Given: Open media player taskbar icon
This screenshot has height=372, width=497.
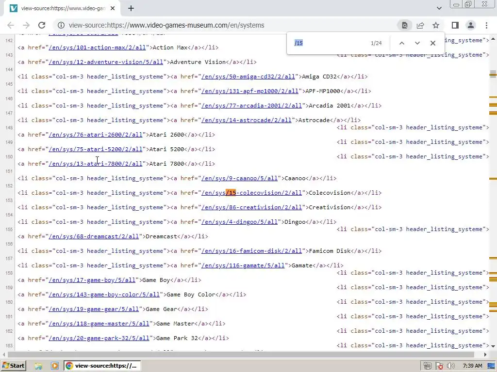Looking at the screenshot, I should (55, 366).
